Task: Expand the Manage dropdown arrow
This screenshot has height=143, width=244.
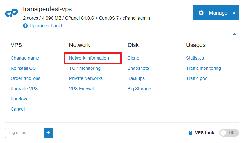Action: 234,13
